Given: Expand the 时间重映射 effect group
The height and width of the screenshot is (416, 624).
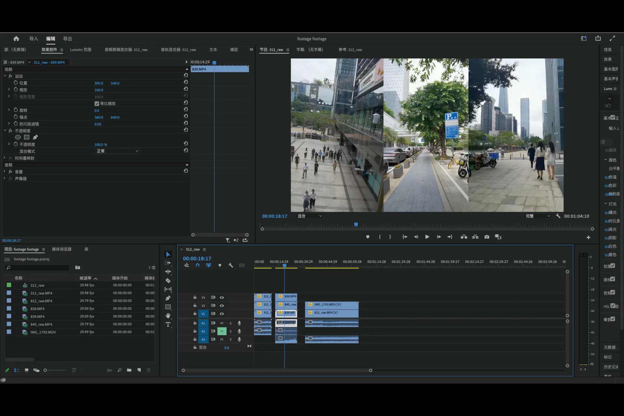Looking at the screenshot, I should click(5, 158).
